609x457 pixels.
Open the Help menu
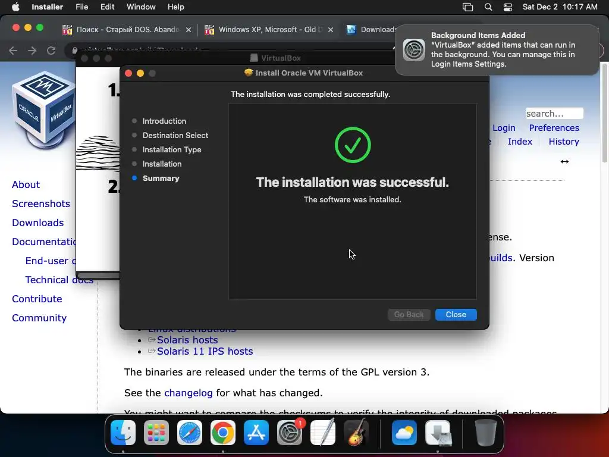(175, 7)
